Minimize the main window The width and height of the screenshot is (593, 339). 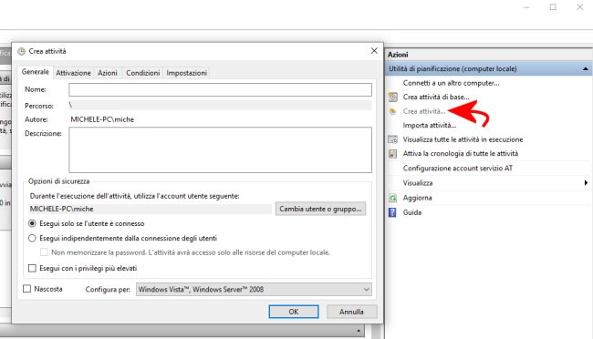tap(526, 6)
